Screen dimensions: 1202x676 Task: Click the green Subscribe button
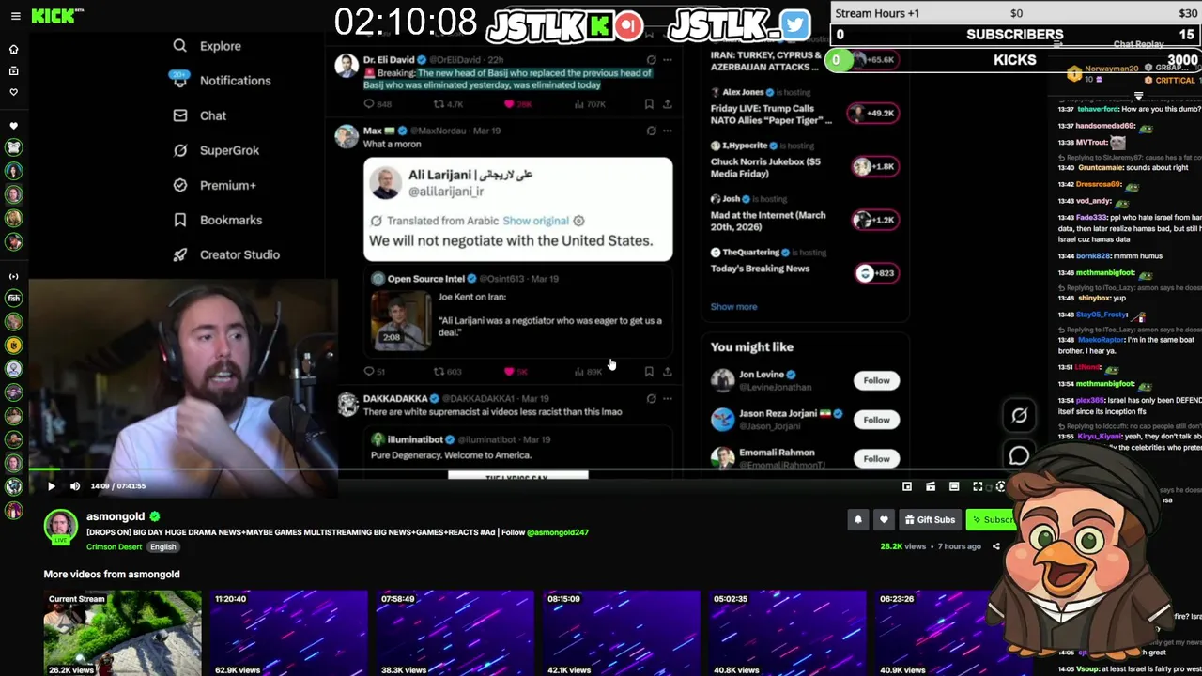click(991, 519)
